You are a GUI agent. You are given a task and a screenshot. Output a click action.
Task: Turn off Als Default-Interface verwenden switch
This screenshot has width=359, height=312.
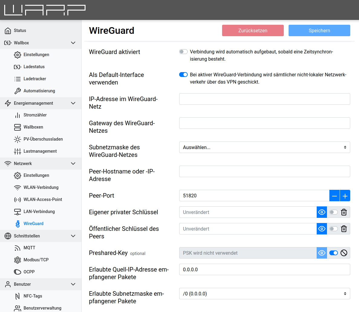[183, 75]
